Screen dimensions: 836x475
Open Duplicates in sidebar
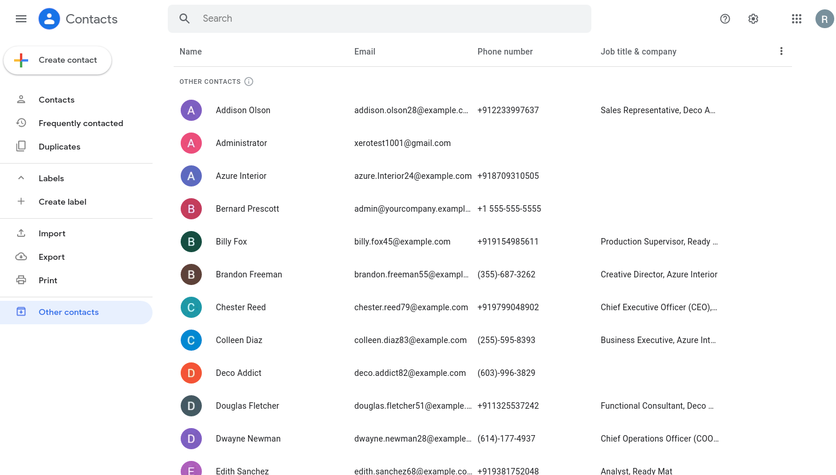coord(59,147)
